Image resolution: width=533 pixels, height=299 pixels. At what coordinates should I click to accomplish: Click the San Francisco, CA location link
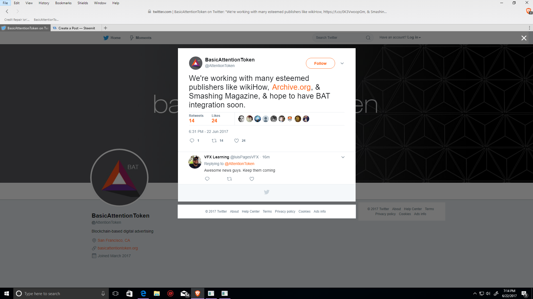[x=114, y=241]
